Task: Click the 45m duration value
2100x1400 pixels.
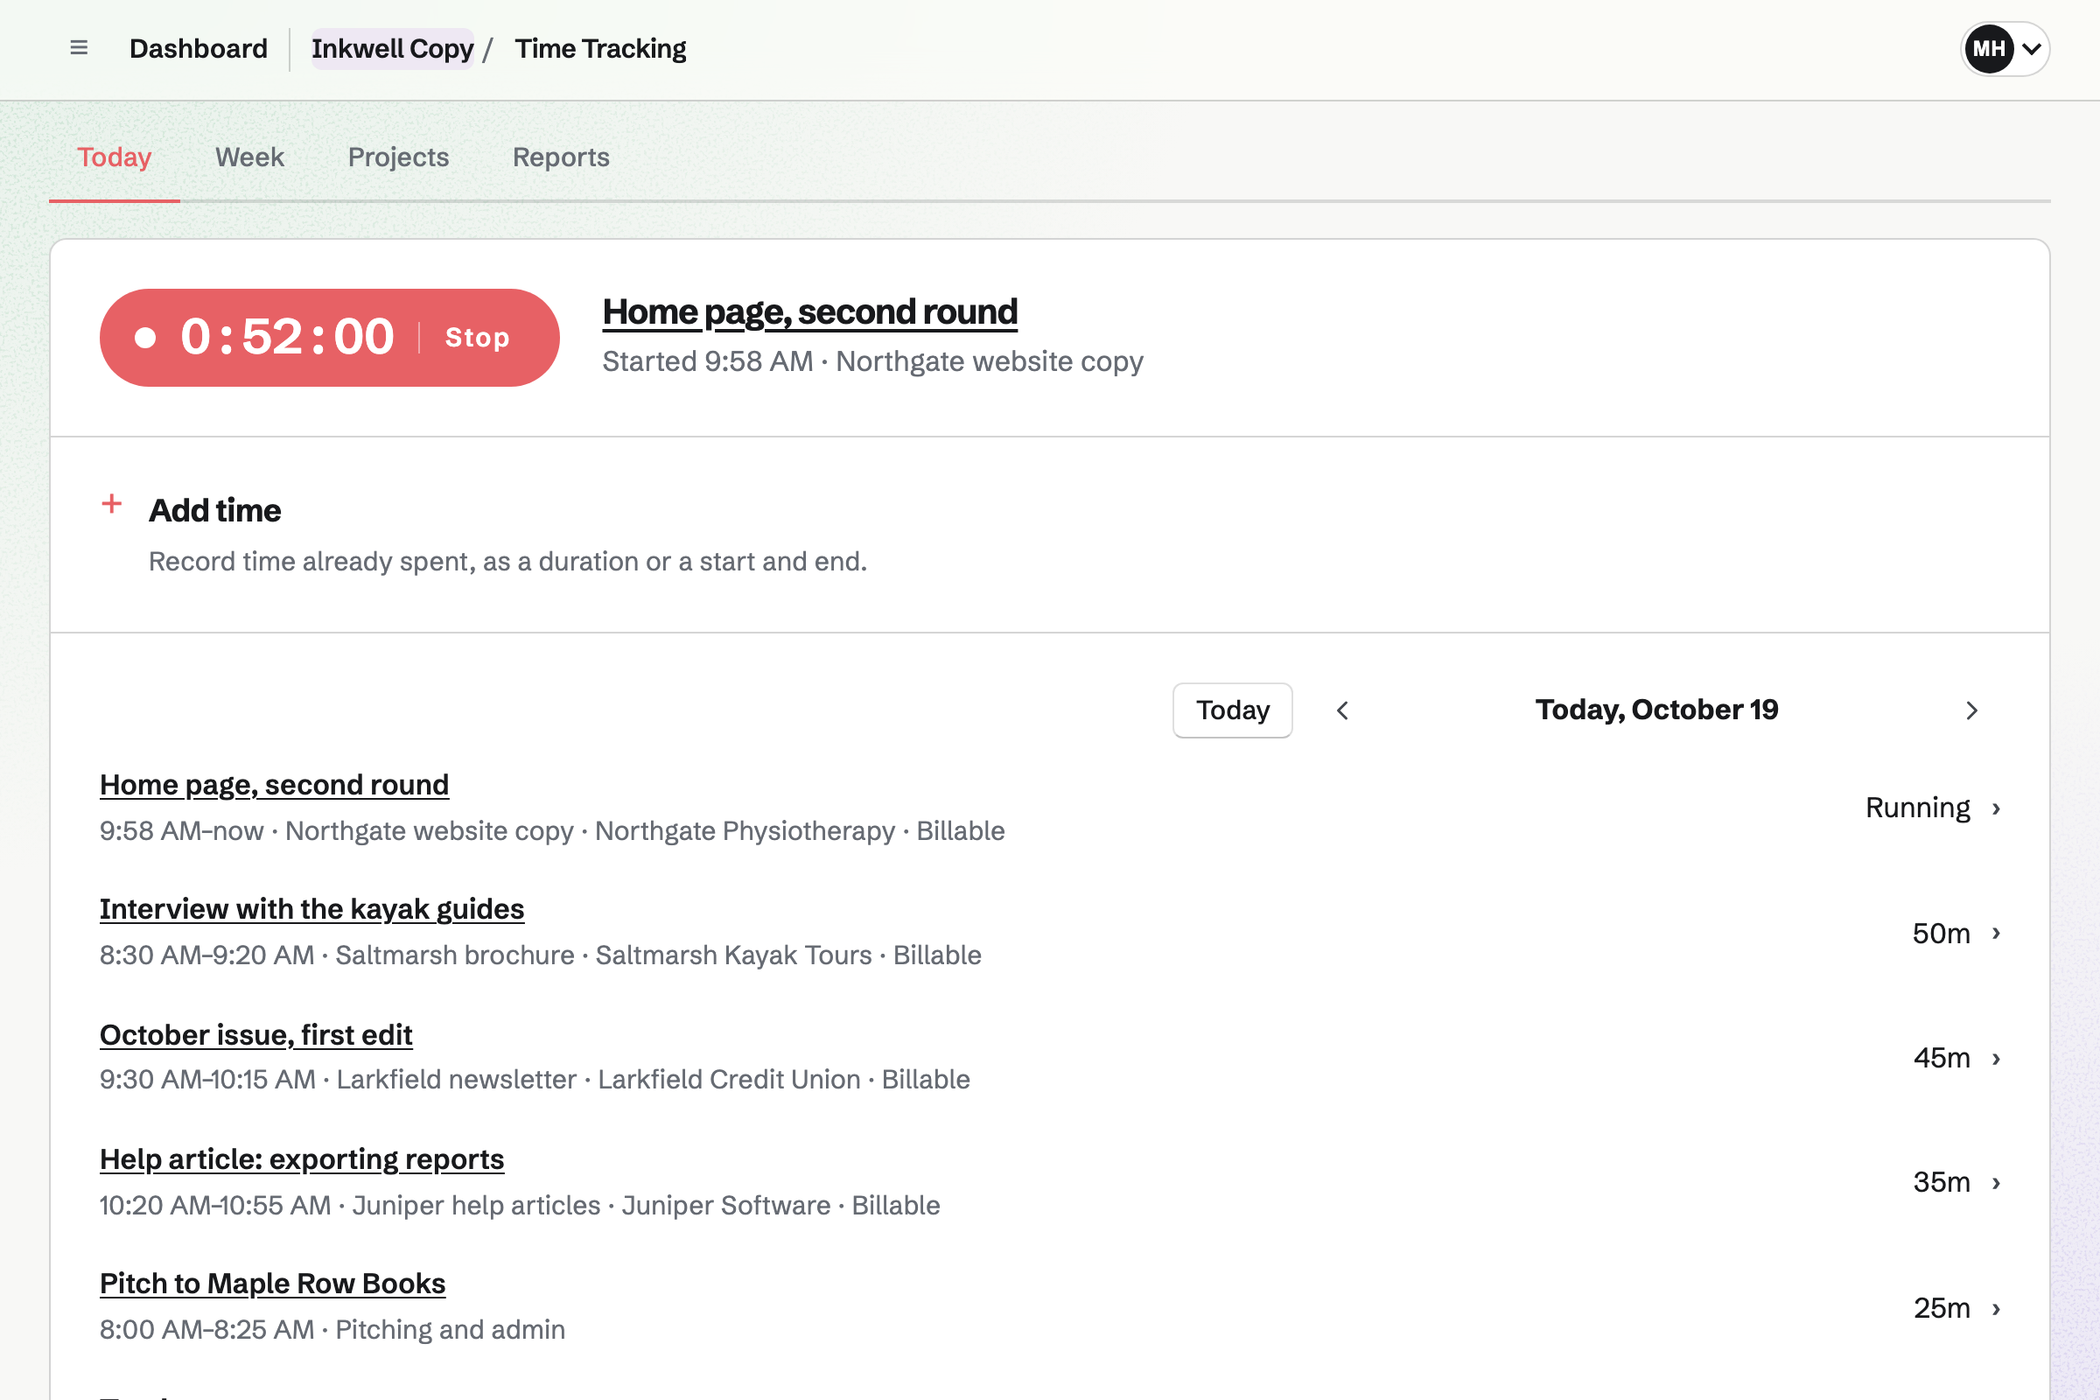Action: pyautogui.click(x=1941, y=1058)
